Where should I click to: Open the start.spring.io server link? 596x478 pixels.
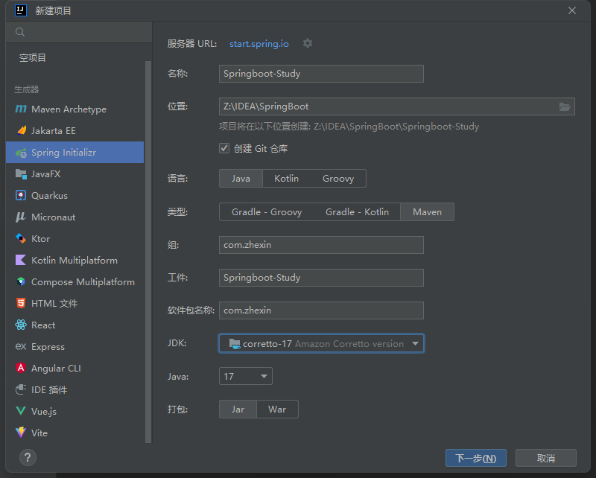click(259, 44)
